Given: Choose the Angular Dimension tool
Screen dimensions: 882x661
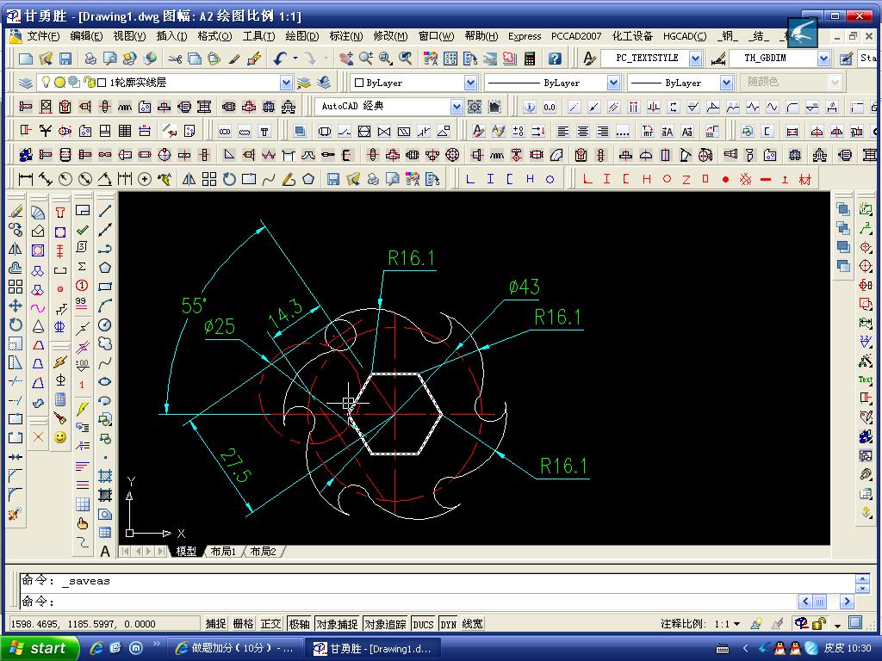Looking at the screenshot, I should [104, 179].
